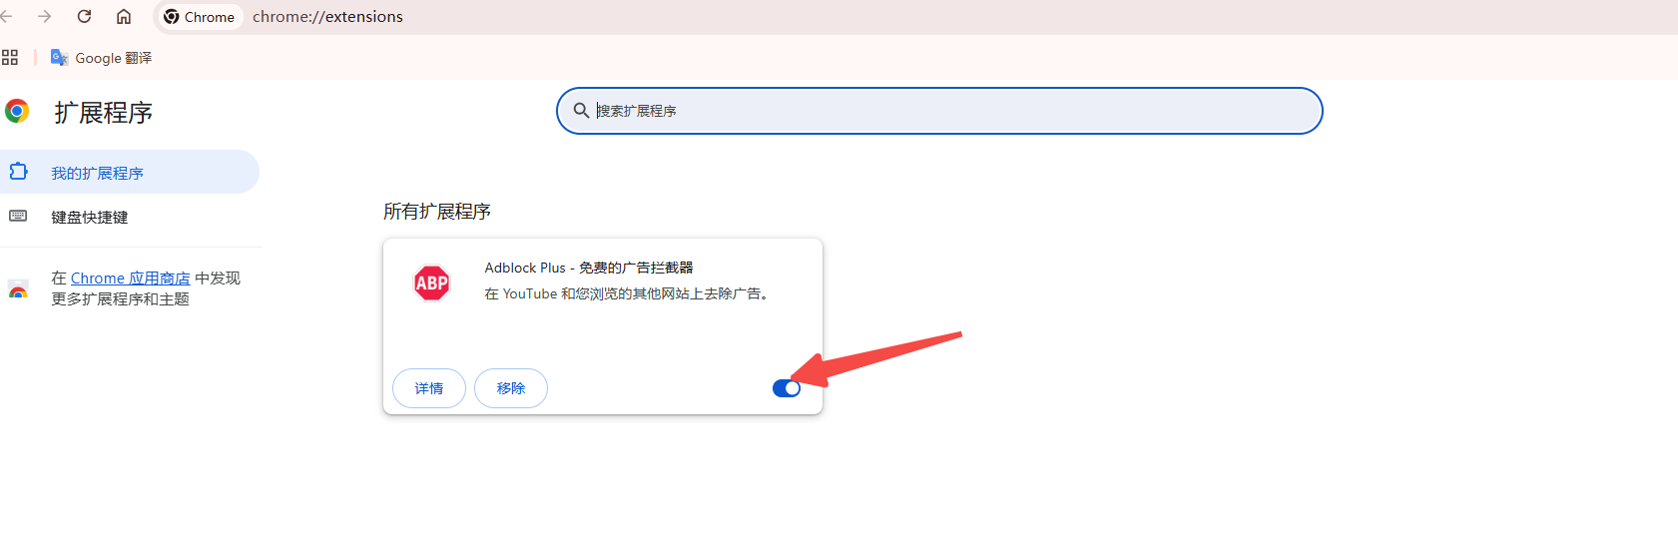Open the home page icon
This screenshot has width=1678, height=558.
[124, 16]
